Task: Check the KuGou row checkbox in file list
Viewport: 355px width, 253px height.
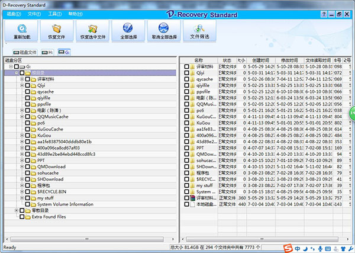Action: tap(186, 123)
